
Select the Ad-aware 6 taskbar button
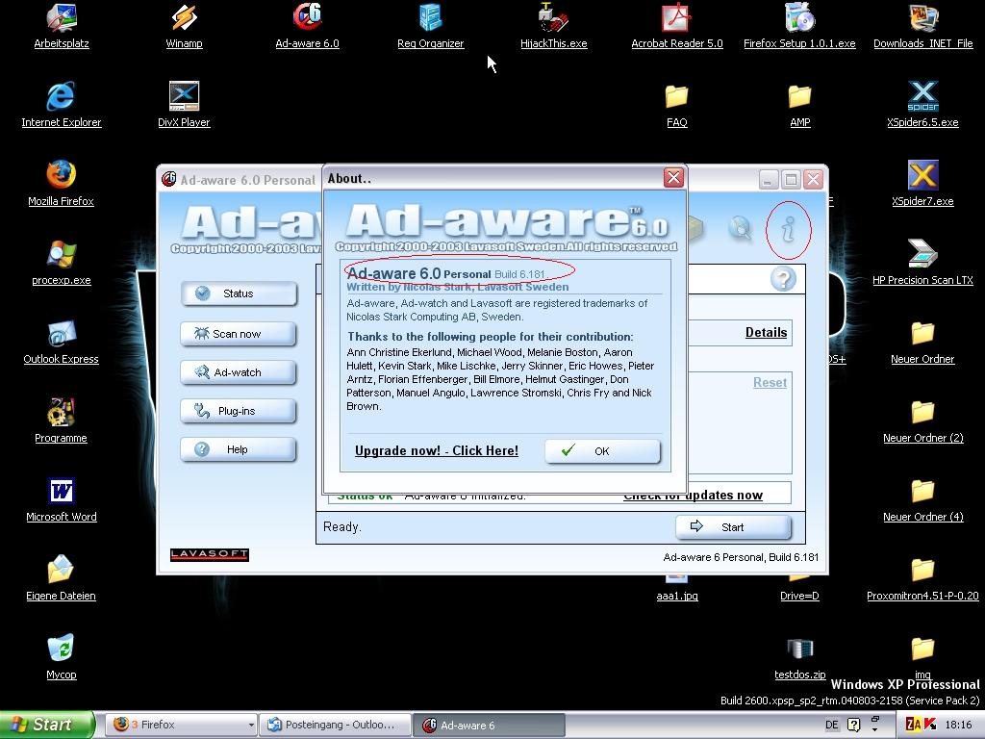pyautogui.click(x=490, y=726)
